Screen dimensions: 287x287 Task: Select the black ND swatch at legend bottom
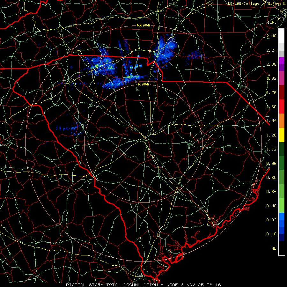pos(282,248)
